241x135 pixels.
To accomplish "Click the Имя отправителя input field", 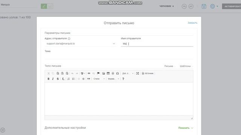I will (157, 44).
